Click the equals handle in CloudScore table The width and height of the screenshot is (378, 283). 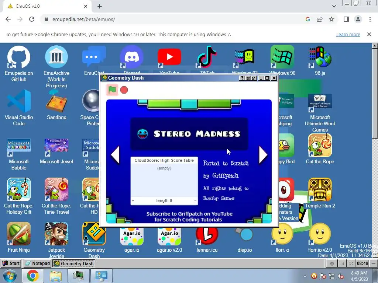pos(195,200)
